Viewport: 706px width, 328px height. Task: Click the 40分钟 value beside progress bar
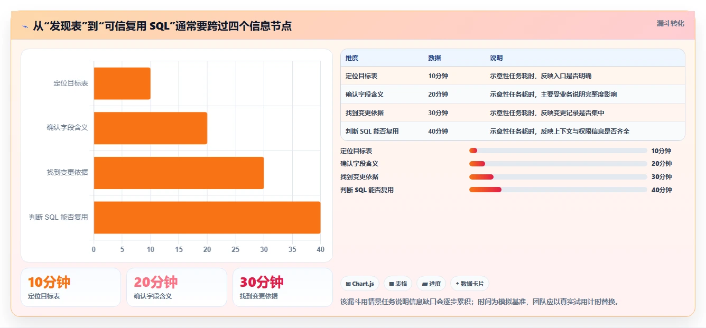tap(662, 190)
